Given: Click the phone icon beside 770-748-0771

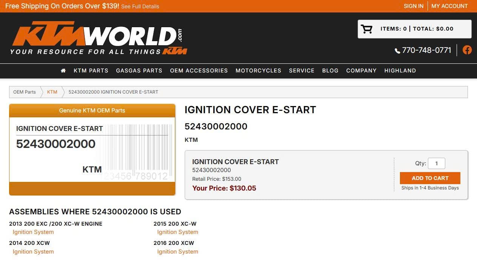Looking at the screenshot, I should point(397,51).
